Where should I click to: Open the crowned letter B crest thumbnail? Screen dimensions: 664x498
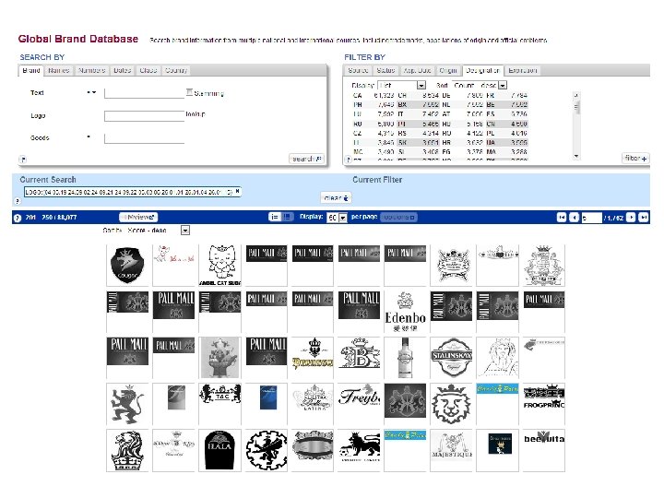point(359,358)
